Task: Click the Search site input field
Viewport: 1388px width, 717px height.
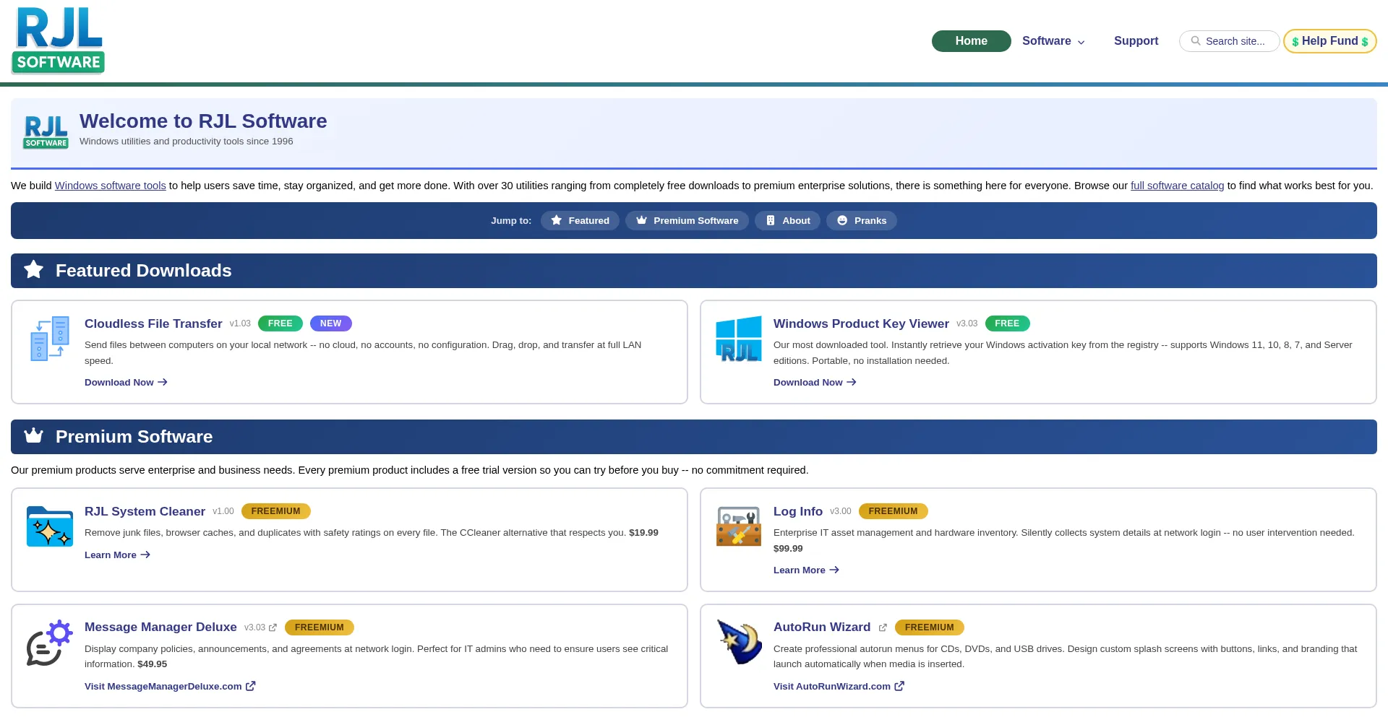Action: (1230, 41)
